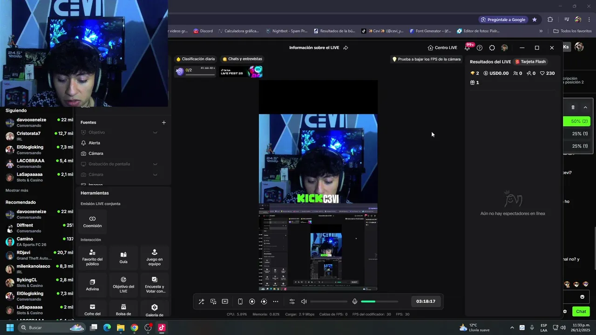Image resolution: width=596 pixels, height=335 pixels.
Task: Adjust the microphone level slider
Action: [379, 301]
